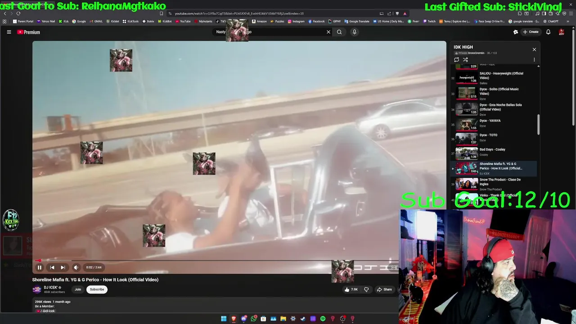Share the video

pyautogui.click(x=385, y=289)
